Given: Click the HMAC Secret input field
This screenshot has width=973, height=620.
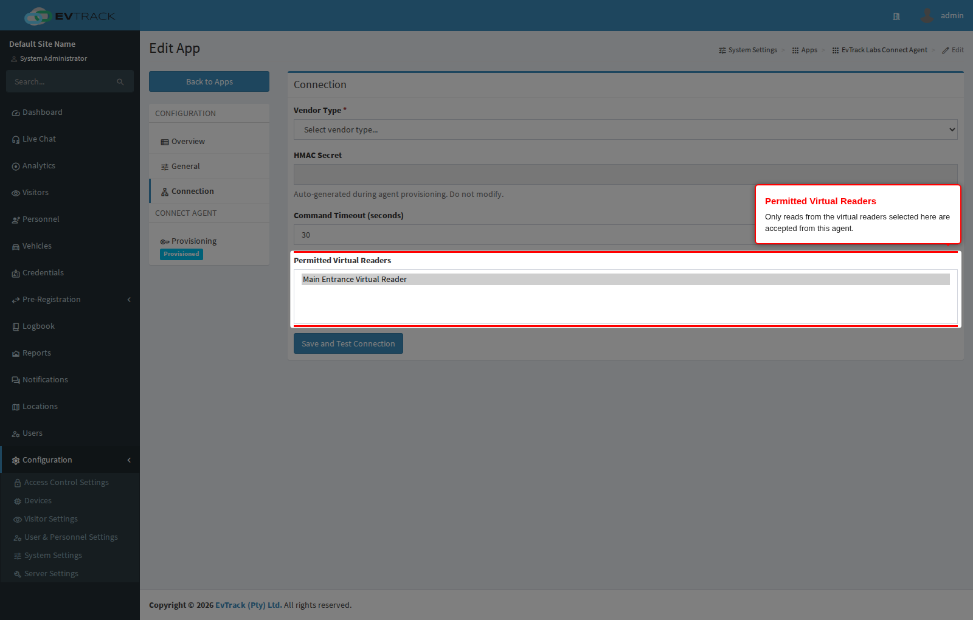Looking at the screenshot, I should (x=625, y=174).
